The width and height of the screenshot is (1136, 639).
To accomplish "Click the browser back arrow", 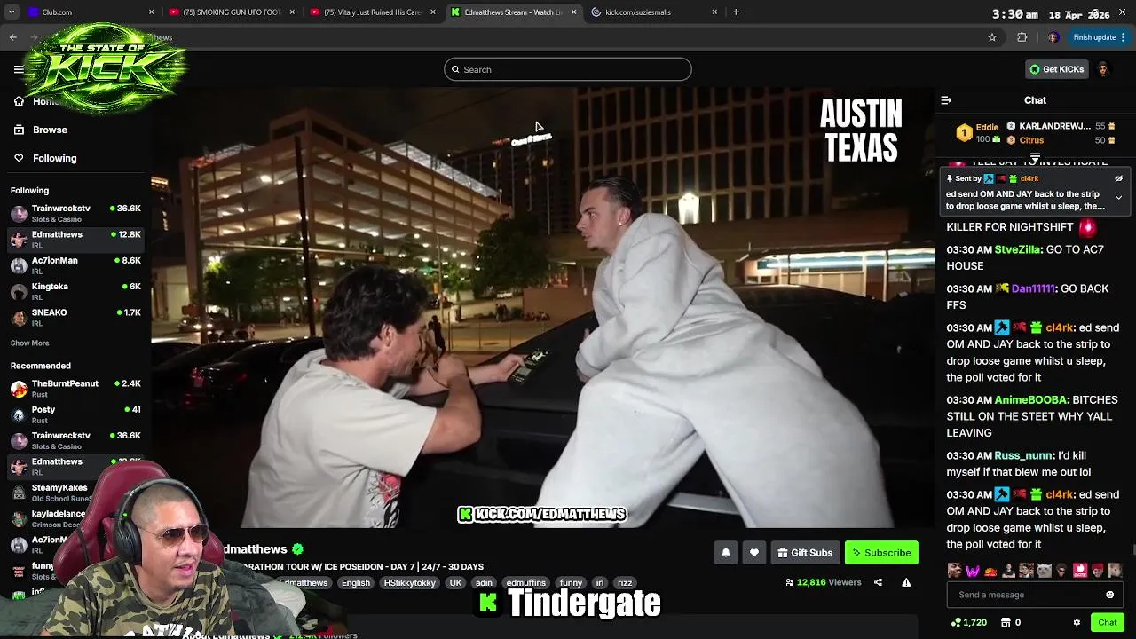I will coord(13,37).
